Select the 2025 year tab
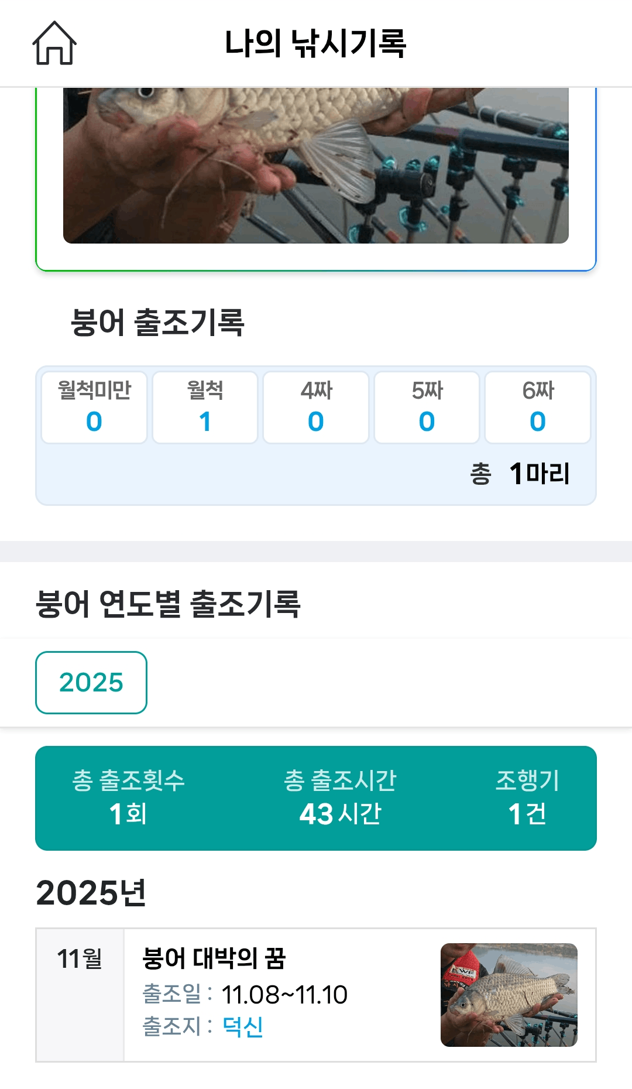 click(91, 683)
